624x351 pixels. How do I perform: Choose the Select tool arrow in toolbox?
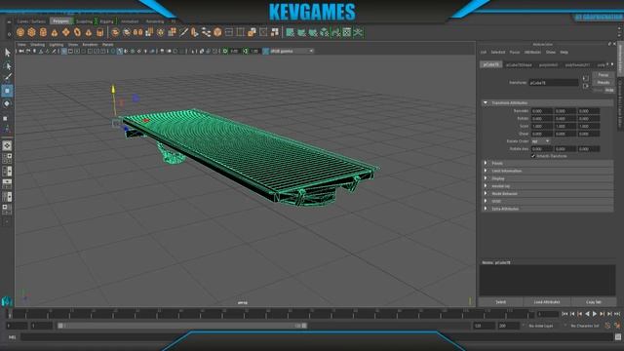click(x=7, y=53)
